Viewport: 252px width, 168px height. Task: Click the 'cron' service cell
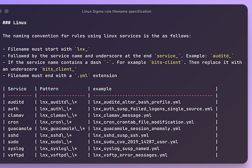coord(13,122)
